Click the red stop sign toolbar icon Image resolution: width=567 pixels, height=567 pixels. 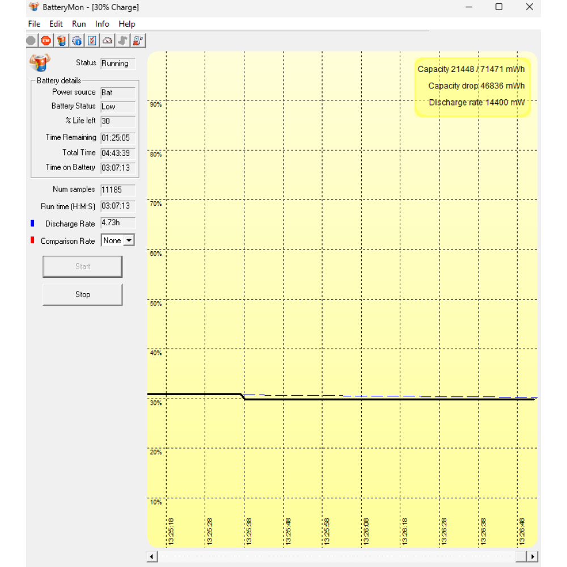tap(46, 41)
